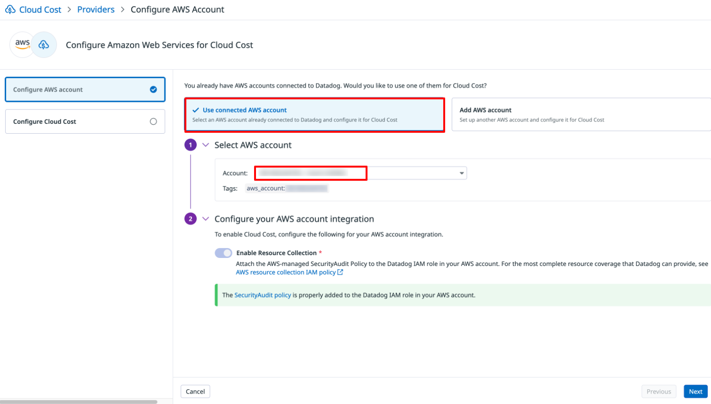Open the Account dropdown arrow

coord(461,173)
